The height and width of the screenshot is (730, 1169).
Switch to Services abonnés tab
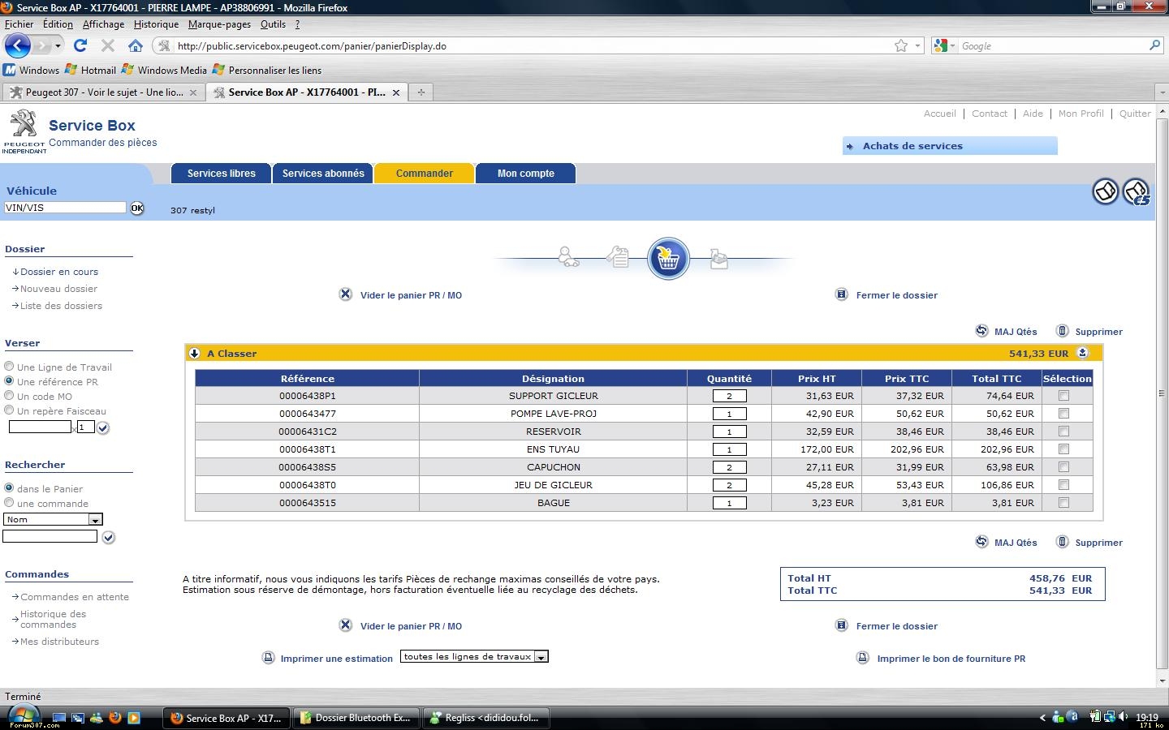323,174
